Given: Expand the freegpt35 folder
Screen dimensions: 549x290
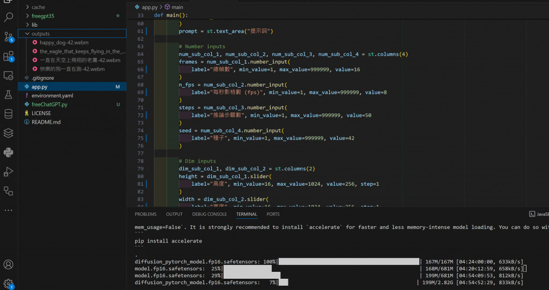Looking at the screenshot, I should [72, 16].
